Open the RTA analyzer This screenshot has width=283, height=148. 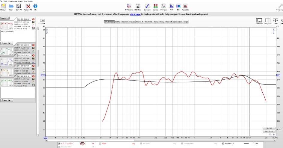171,7
